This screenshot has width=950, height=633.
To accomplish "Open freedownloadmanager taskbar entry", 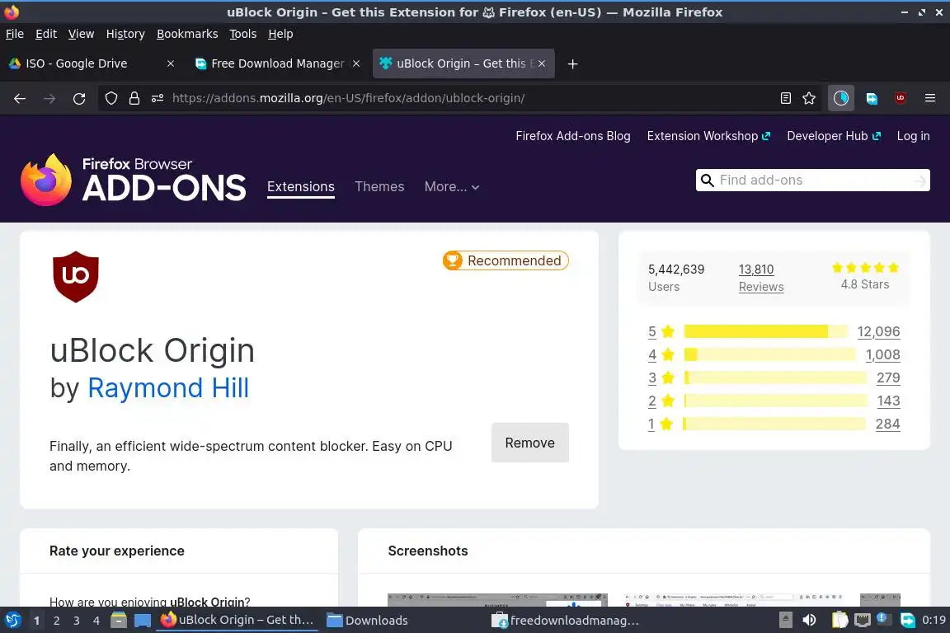I will click(x=566, y=621).
